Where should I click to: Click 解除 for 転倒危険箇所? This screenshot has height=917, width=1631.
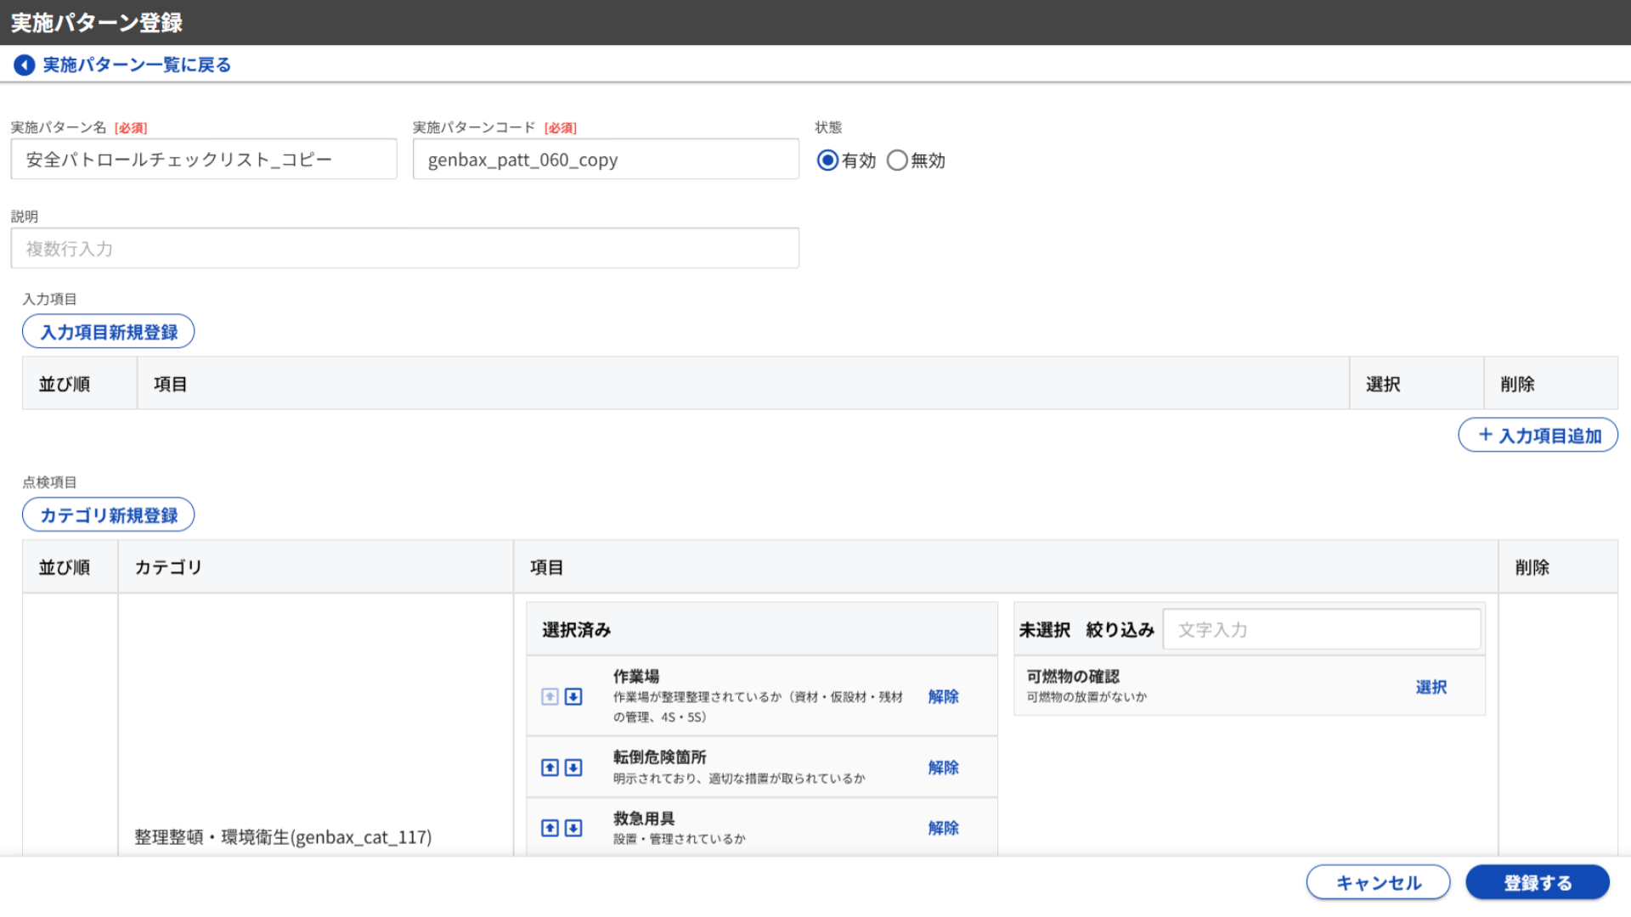click(x=943, y=768)
